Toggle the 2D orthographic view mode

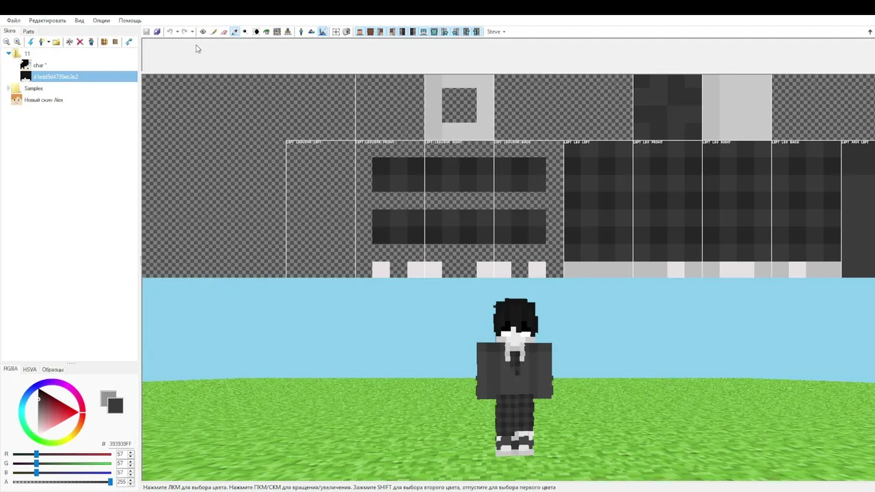pos(312,31)
